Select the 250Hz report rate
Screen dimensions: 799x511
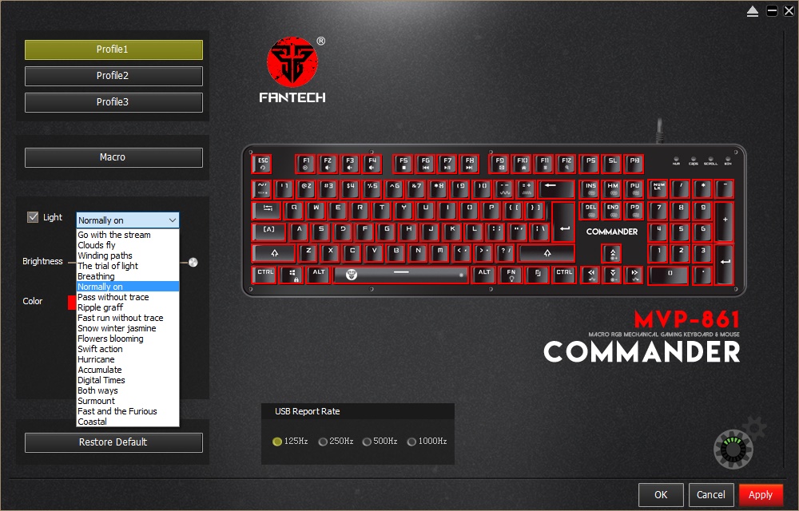pos(323,442)
